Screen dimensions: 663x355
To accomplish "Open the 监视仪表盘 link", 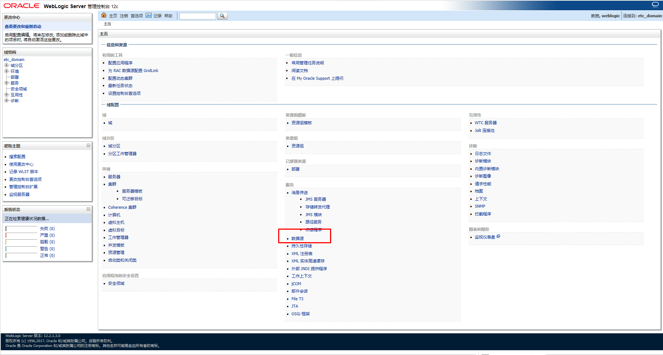I will click(x=485, y=237).
